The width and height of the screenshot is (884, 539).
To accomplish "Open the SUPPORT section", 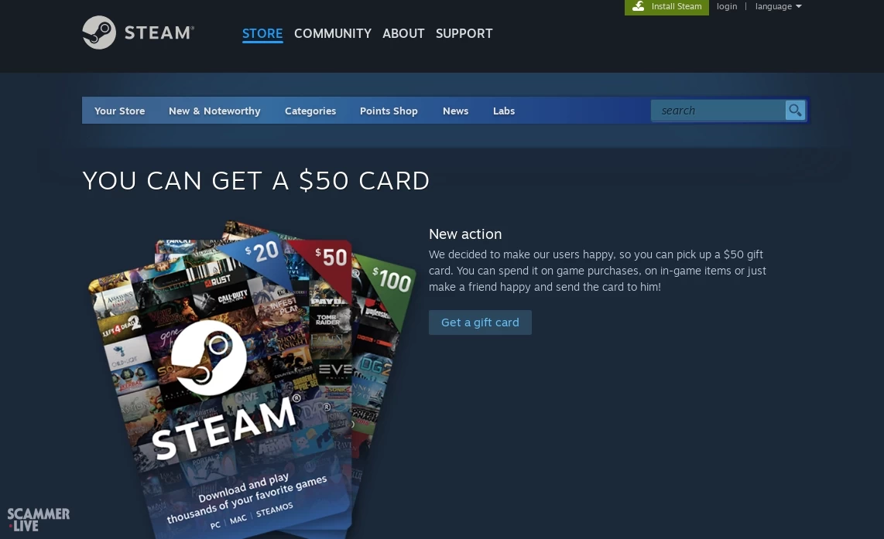I will click(x=464, y=34).
